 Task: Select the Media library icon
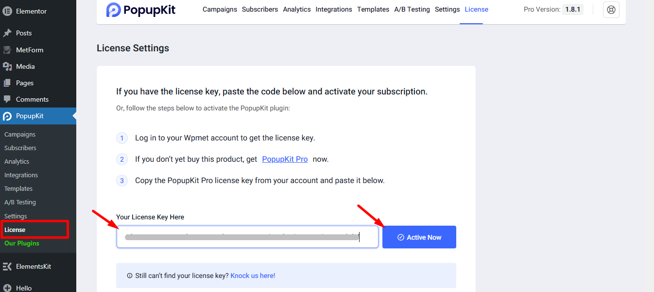(x=7, y=66)
